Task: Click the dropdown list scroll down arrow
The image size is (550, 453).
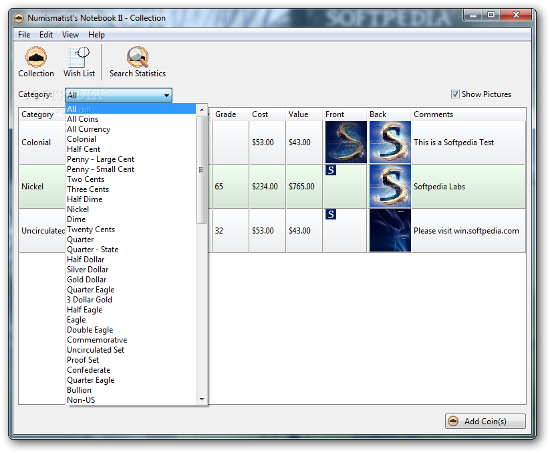Action: click(x=202, y=399)
